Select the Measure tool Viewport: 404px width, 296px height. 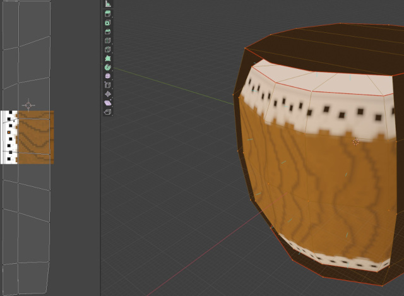pos(108,4)
